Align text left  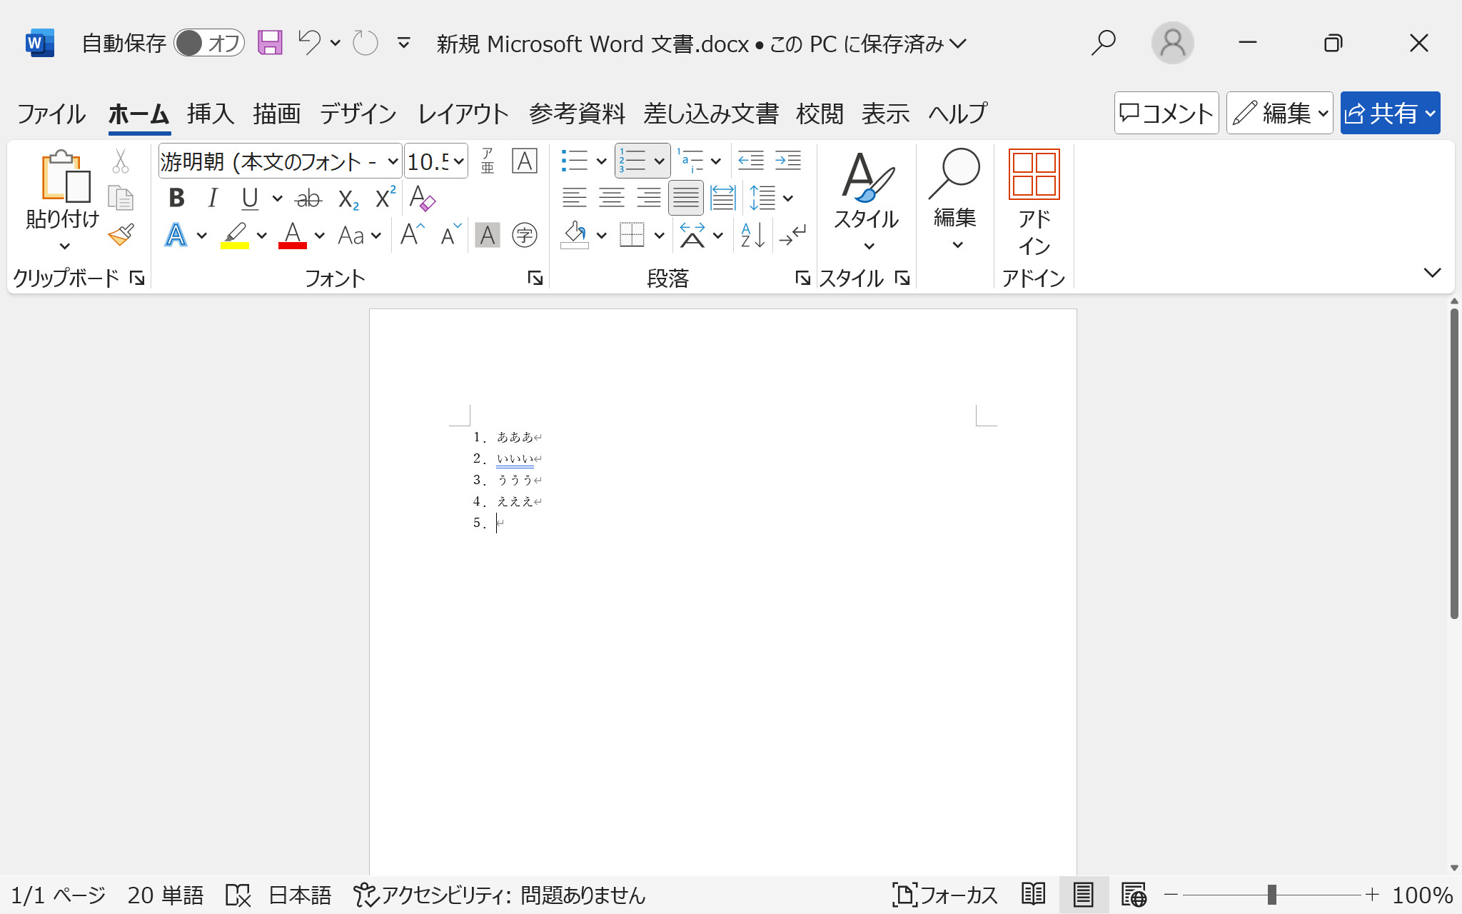(575, 198)
